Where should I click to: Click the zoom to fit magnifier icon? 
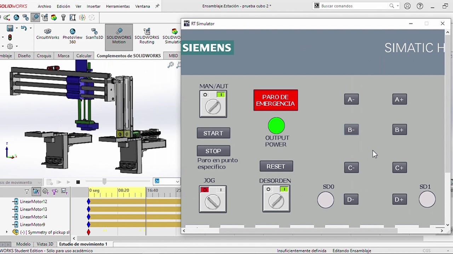point(171,65)
